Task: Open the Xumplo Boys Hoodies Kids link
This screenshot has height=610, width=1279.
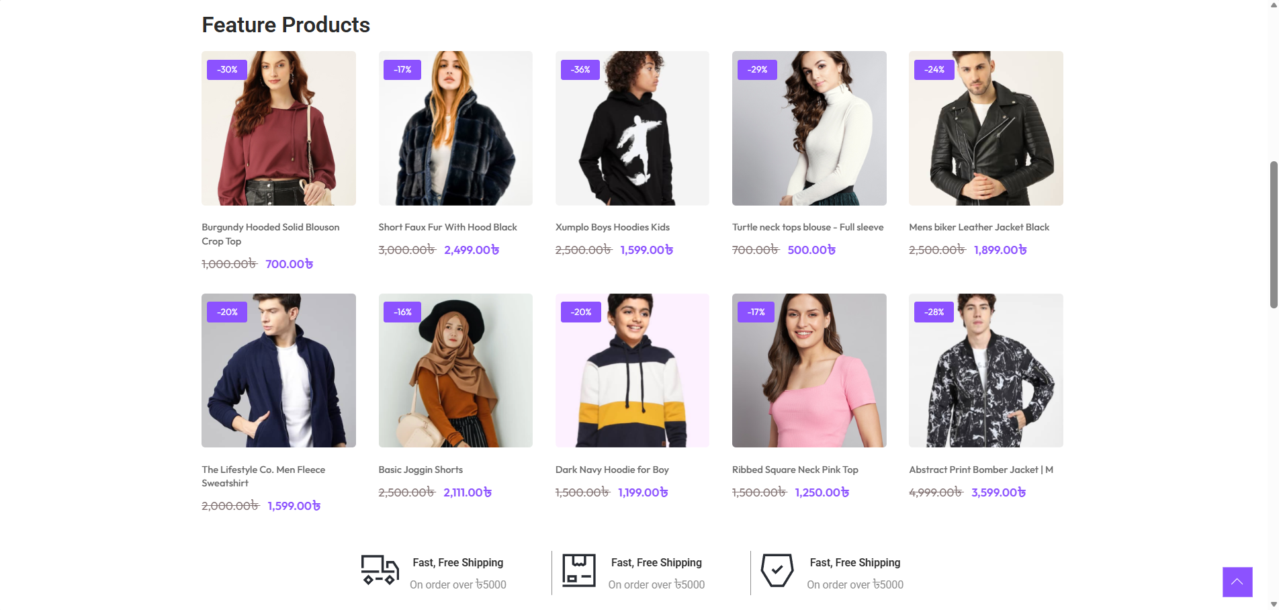Action: click(x=612, y=228)
